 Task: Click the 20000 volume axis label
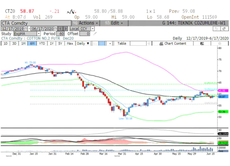point(222,148)
